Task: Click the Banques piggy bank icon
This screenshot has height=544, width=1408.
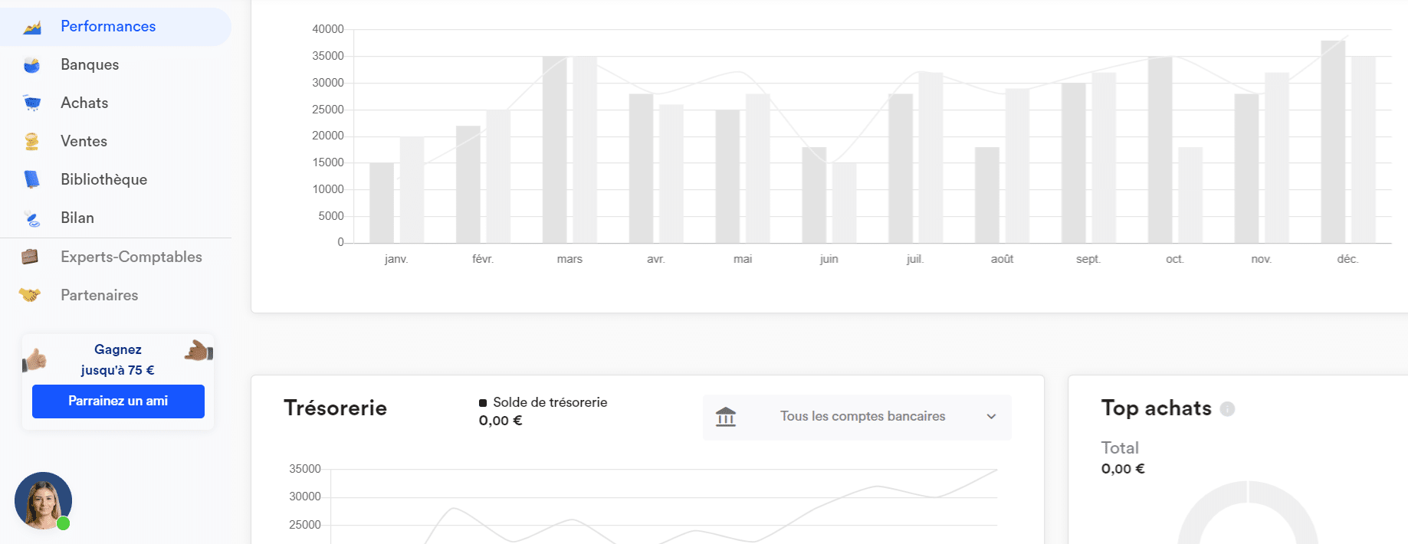Action: [x=31, y=65]
